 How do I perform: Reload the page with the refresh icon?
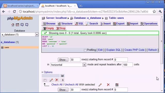pyautogui.click(x=14, y=11)
